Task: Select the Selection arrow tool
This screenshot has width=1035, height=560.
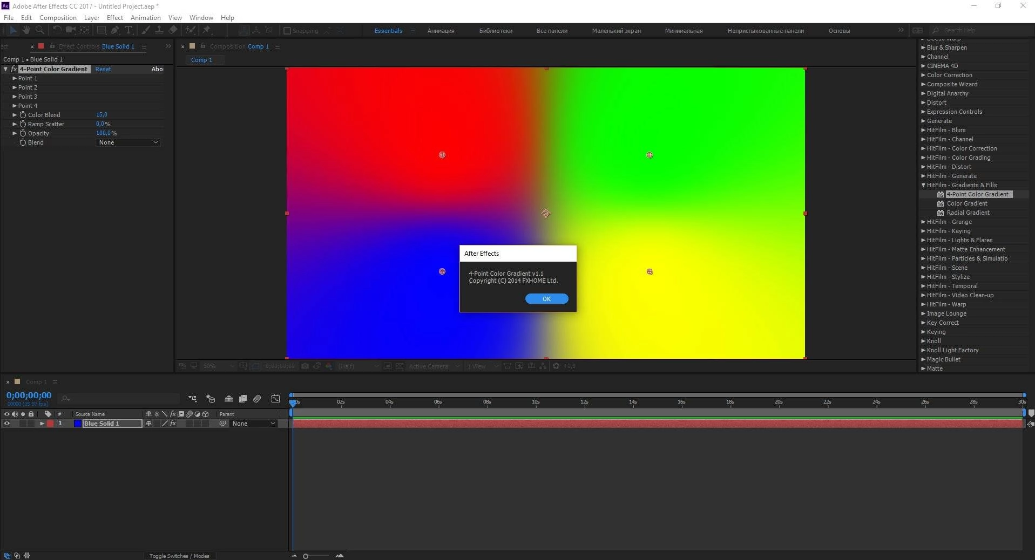Action: pos(13,30)
